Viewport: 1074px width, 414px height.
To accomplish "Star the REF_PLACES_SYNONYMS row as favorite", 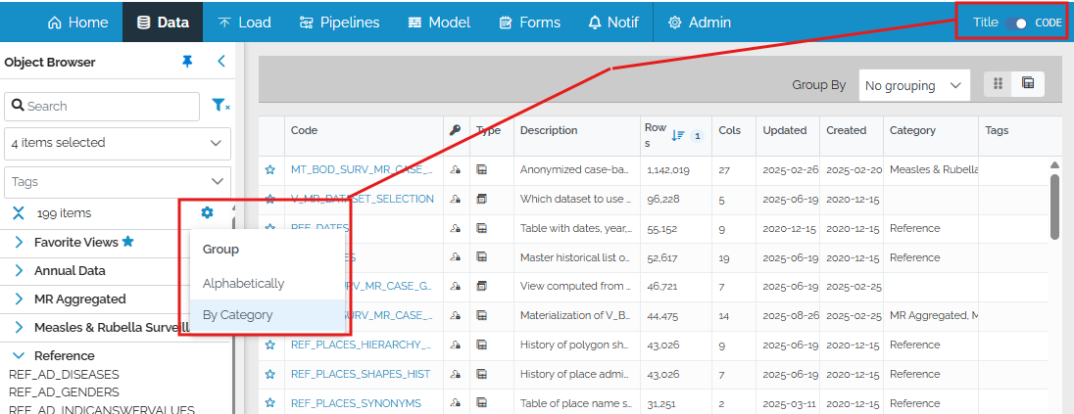I will point(270,402).
